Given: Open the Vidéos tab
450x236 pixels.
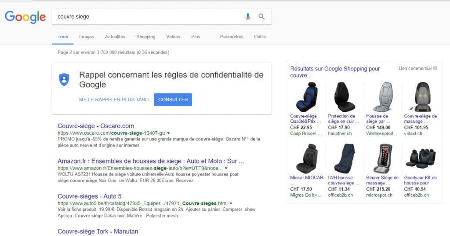Looking at the screenshot, I should coord(173,37).
